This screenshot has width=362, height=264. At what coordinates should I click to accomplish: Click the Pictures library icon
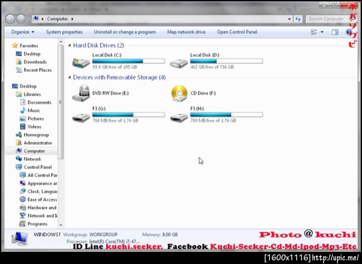(x=23, y=119)
